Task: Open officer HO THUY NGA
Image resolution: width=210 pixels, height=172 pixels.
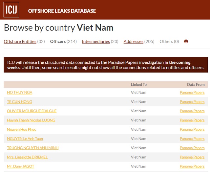Action: (x=20, y=93)
